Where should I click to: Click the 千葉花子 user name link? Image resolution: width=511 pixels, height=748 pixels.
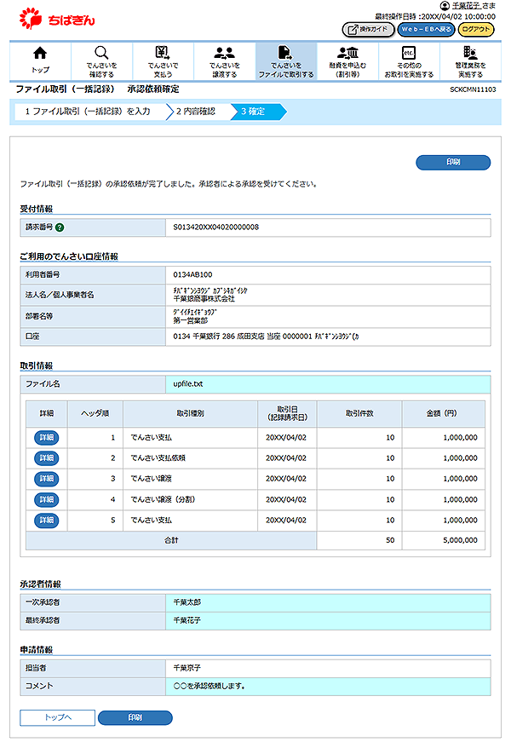pos(466,6)
